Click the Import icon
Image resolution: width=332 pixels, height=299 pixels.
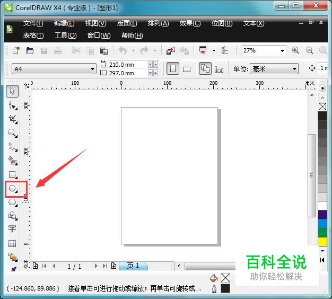click(x=171, y=51)
